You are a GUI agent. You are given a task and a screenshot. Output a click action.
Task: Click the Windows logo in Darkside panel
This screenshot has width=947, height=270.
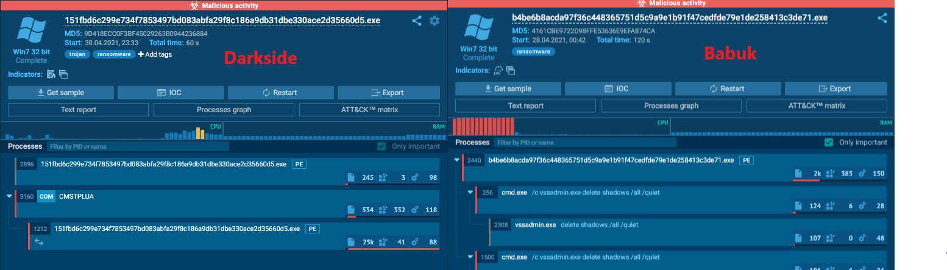pyautogui.click(x=31, y=29)
